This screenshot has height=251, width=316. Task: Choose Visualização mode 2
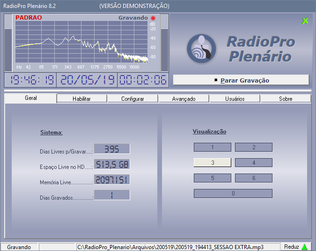pyautogui.click(x=254, y=147)
